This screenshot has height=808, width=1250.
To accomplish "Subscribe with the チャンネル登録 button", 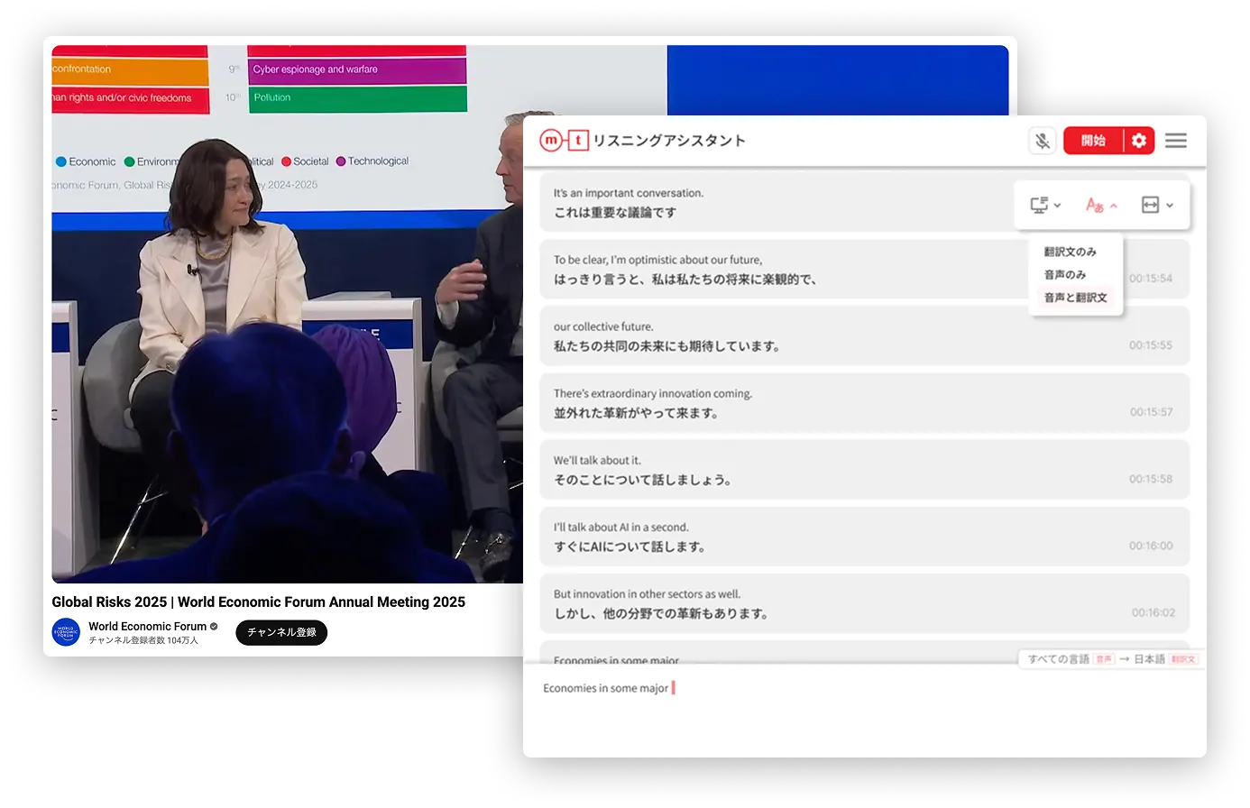I will click(281, 632).
